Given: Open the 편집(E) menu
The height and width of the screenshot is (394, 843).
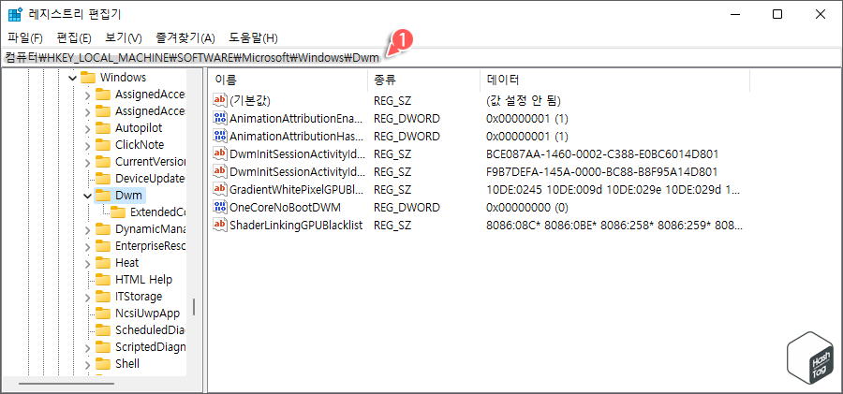Looking at the screenshot, I should (x=74, y=38).
